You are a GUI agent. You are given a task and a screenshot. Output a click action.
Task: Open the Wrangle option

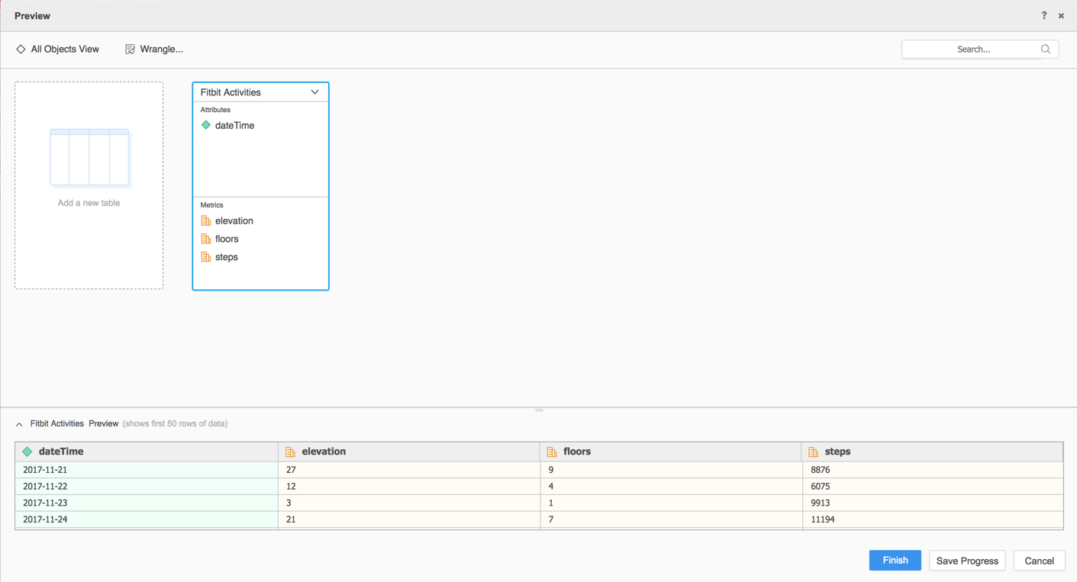point(154,49)
